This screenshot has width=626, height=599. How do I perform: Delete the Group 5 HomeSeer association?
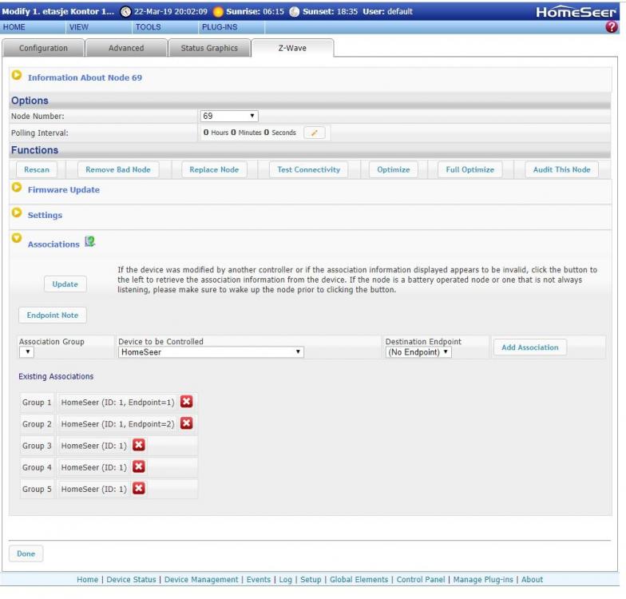coord(138,489)
